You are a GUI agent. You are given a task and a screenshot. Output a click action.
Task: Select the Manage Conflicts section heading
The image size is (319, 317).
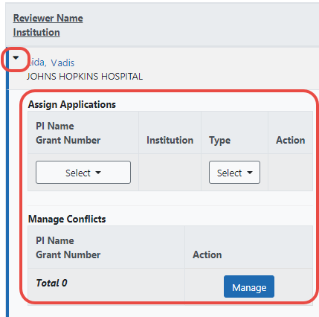point(67,219)
